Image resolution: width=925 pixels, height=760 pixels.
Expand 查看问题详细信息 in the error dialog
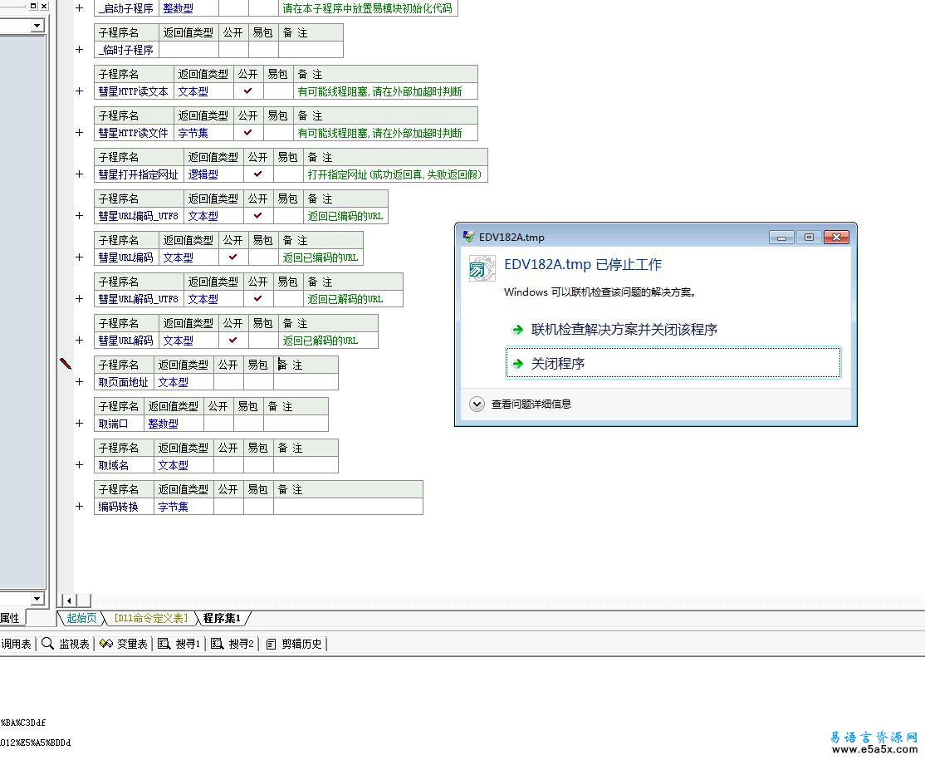coord(477,405)
